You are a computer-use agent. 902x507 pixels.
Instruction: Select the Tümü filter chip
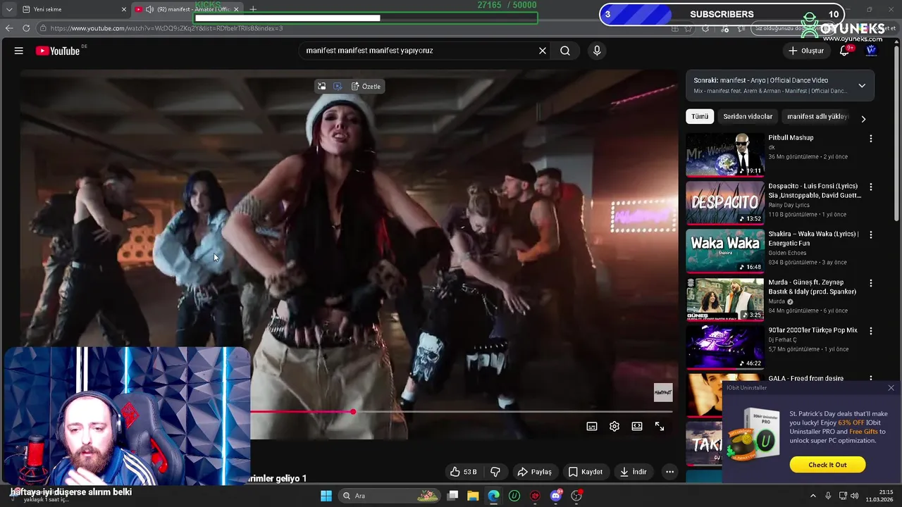coord(700,116)
